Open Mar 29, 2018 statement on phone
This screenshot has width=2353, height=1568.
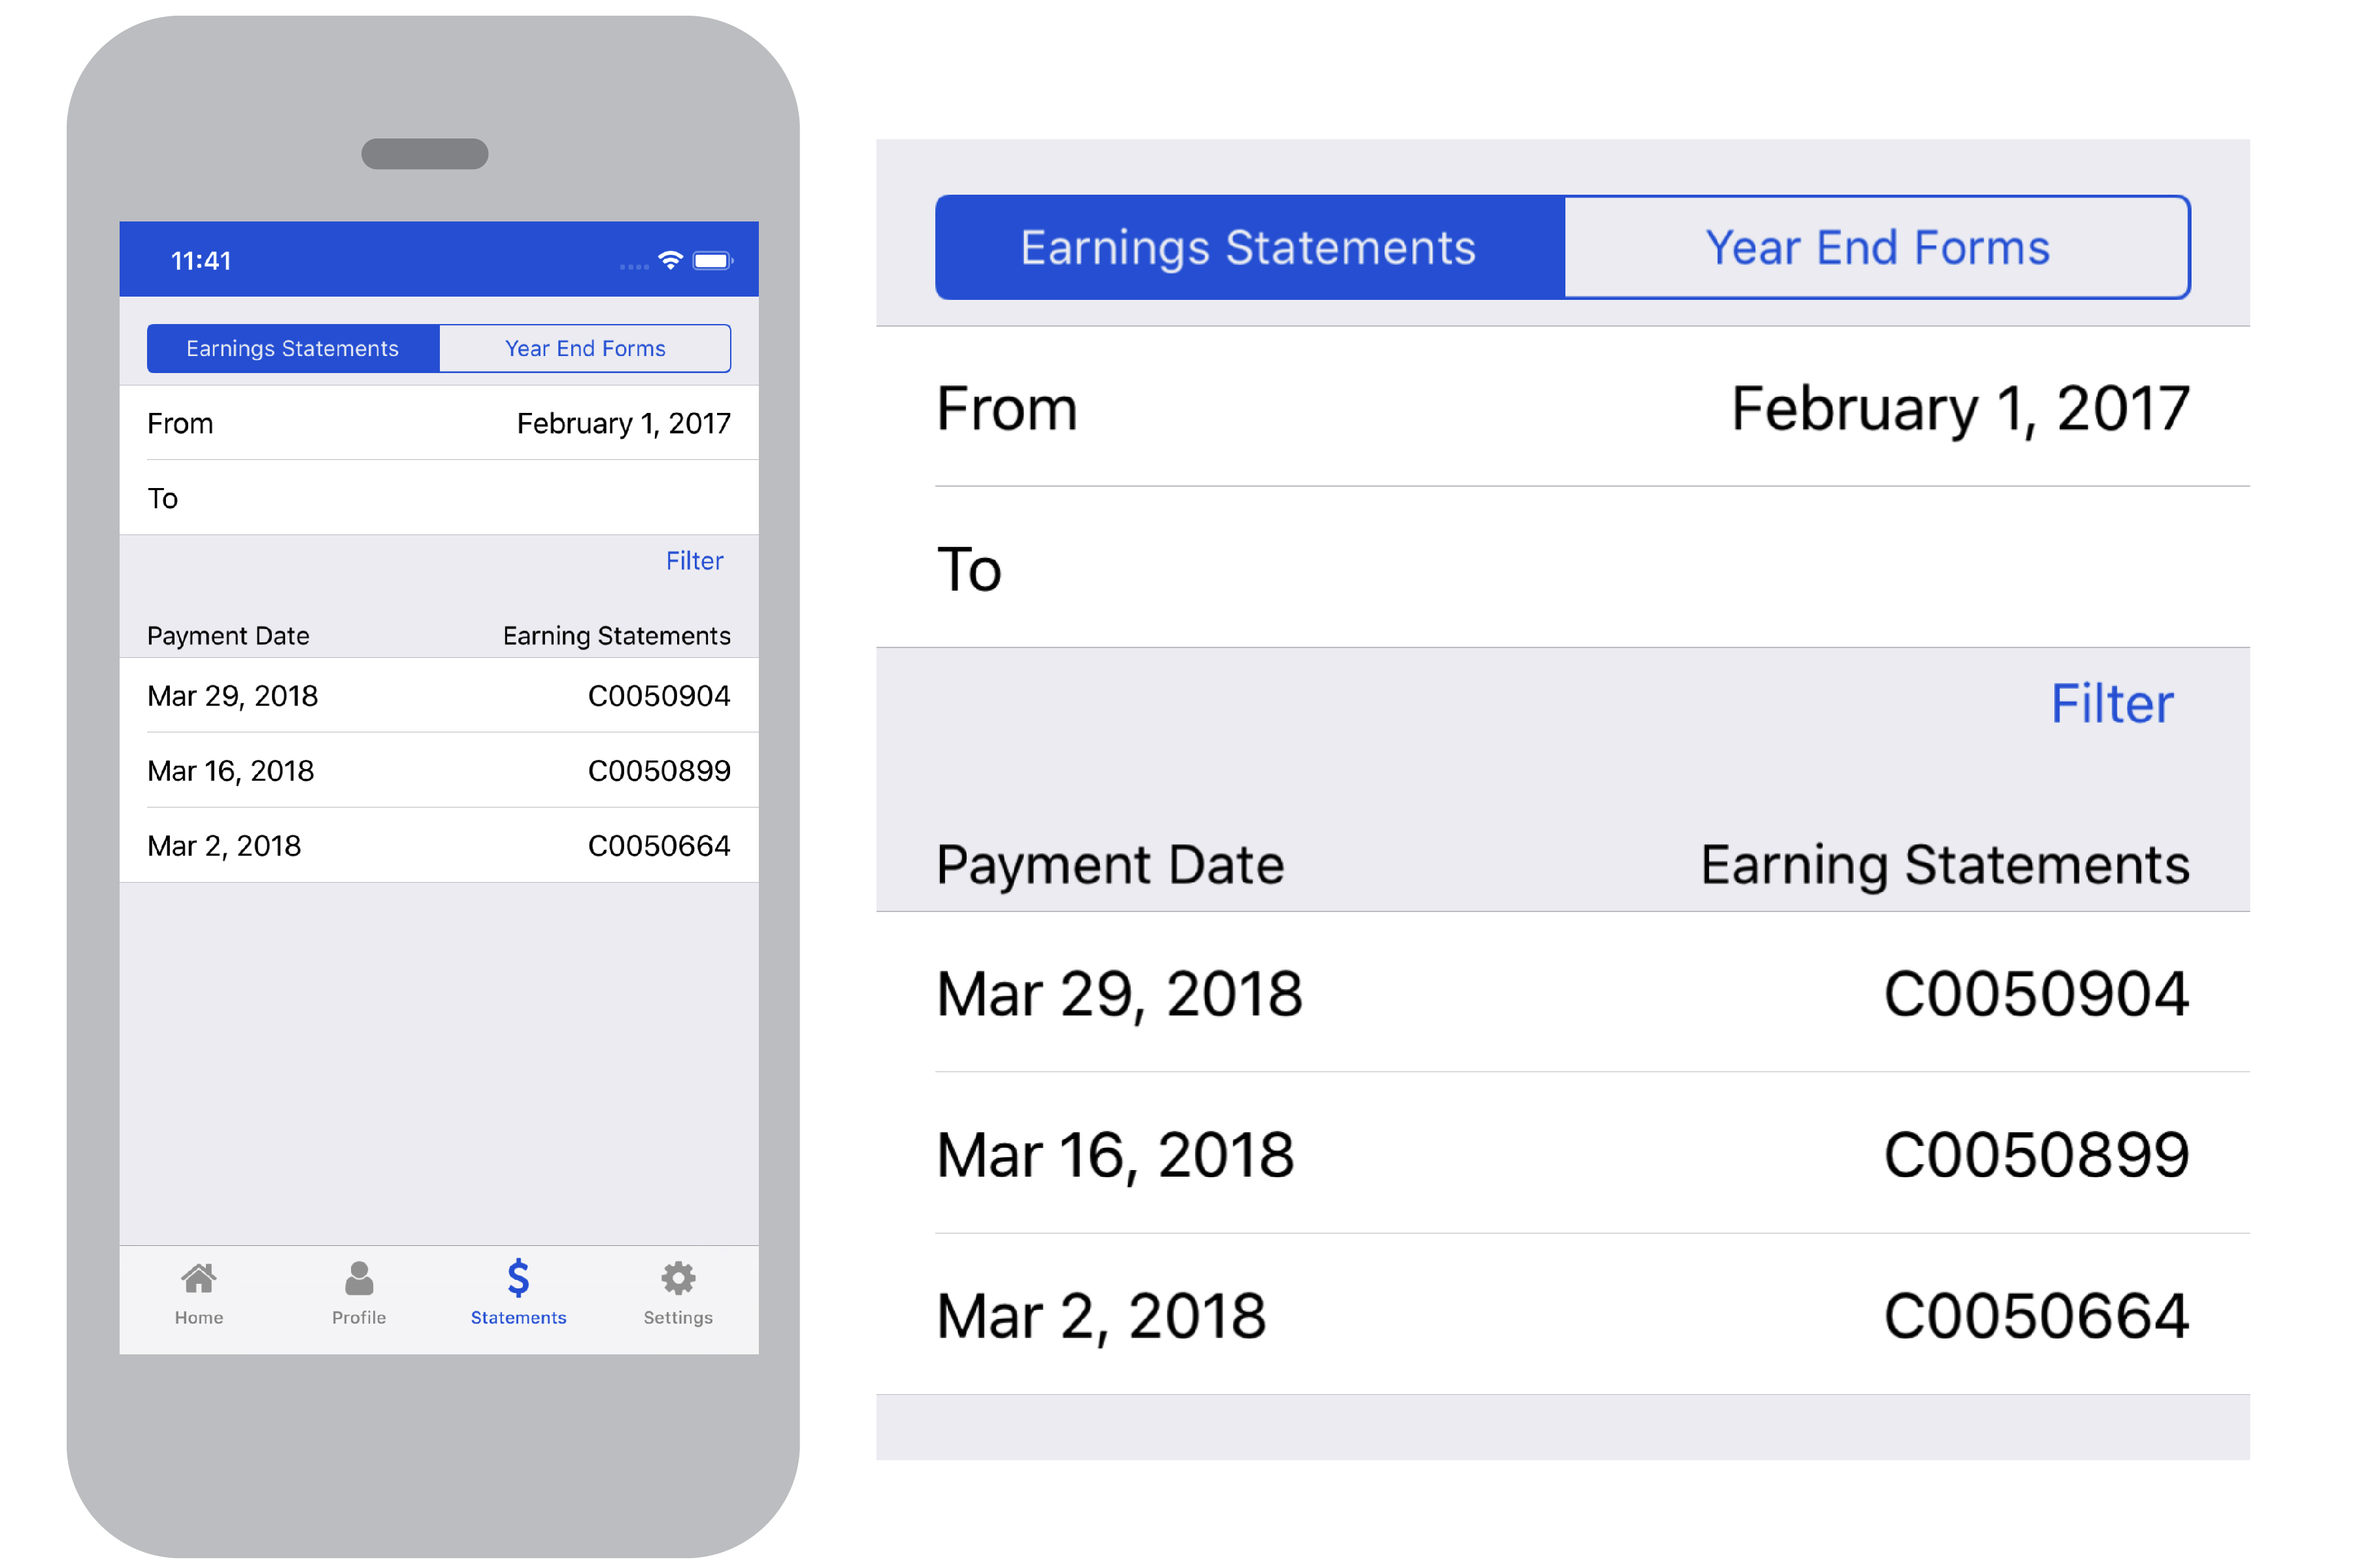tap(439, 695)
